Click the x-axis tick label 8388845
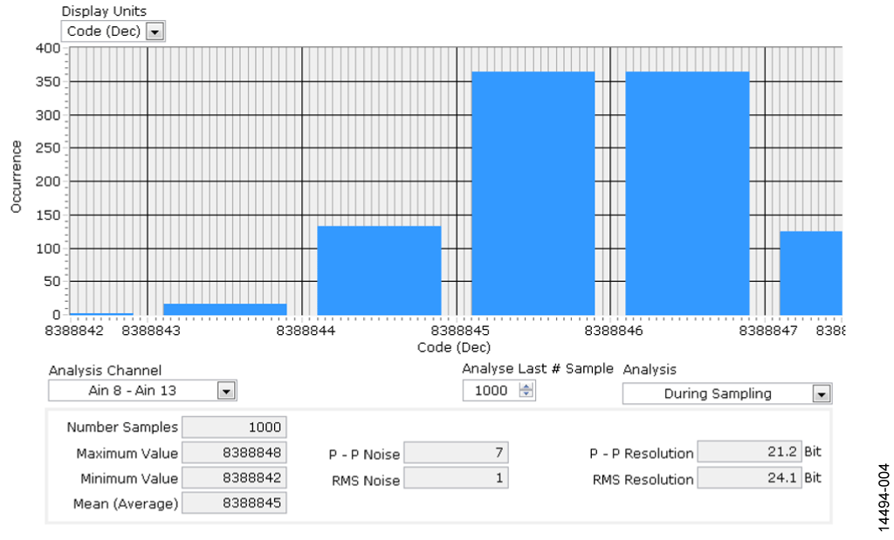This screenshot has height=540, width=894. point(459,331)
